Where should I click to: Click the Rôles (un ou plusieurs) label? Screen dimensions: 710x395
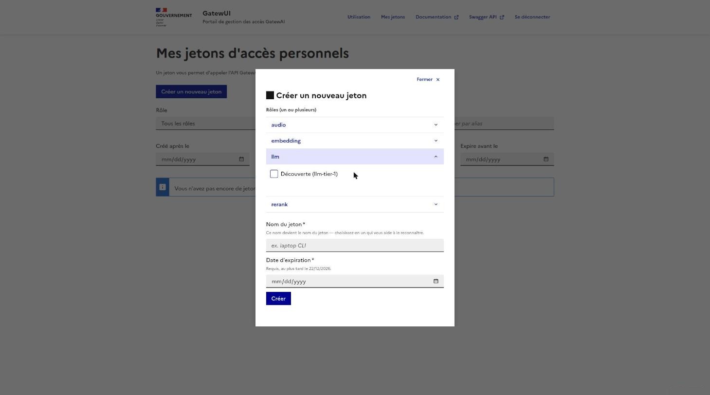click(291, 110)
